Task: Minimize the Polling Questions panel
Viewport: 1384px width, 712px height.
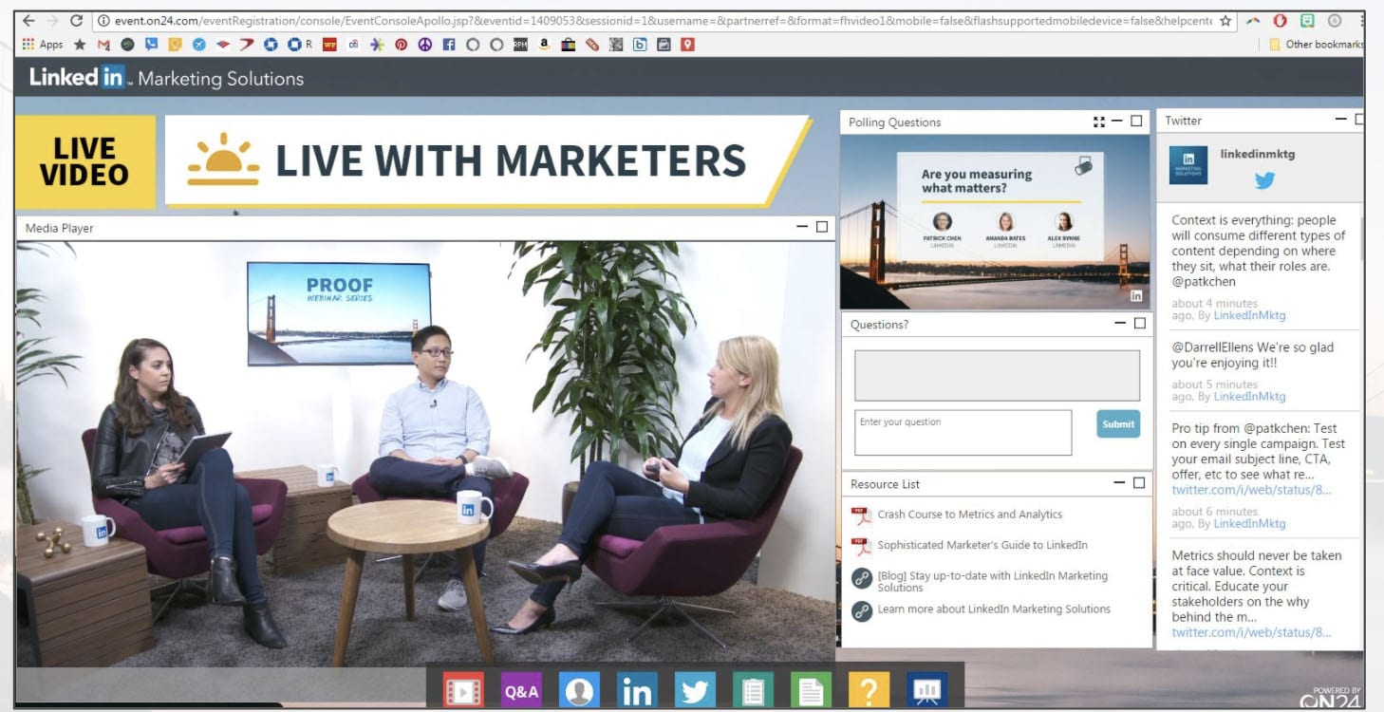Action: [1117, 122]
